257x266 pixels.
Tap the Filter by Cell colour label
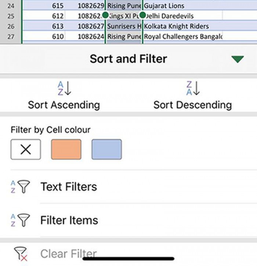(51, 130)
